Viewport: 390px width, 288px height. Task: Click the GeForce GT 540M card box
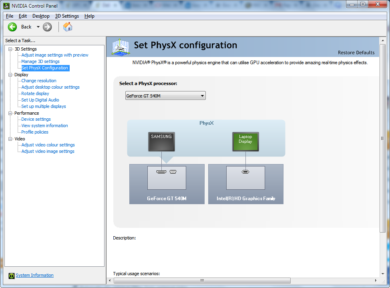click(x=167, y=184)
